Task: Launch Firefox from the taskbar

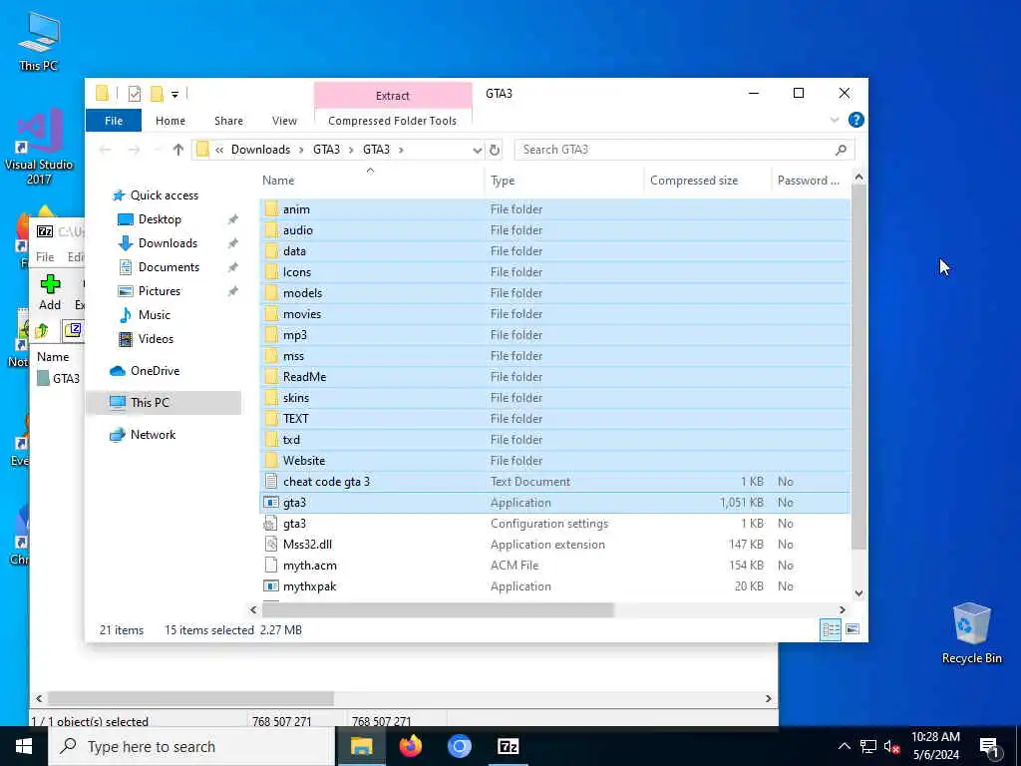Action: [x=410, y=746]
